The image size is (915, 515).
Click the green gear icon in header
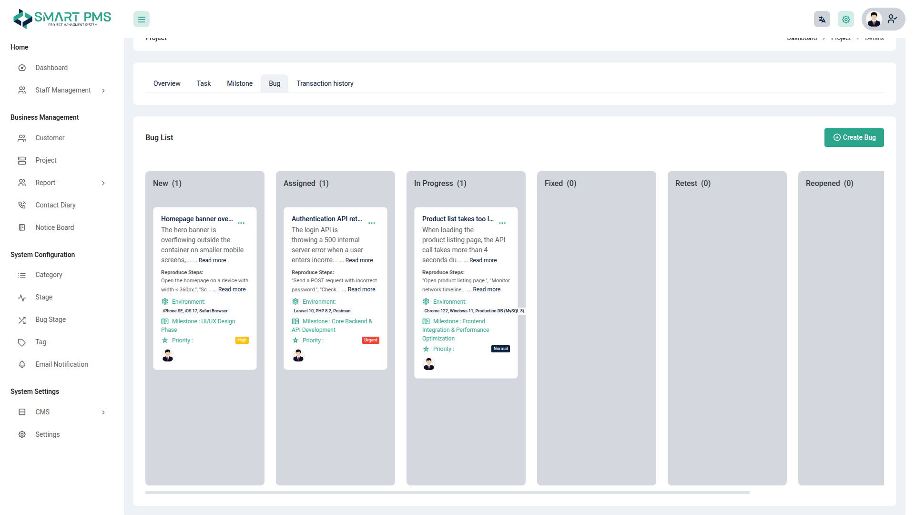[x=846, y=20]
